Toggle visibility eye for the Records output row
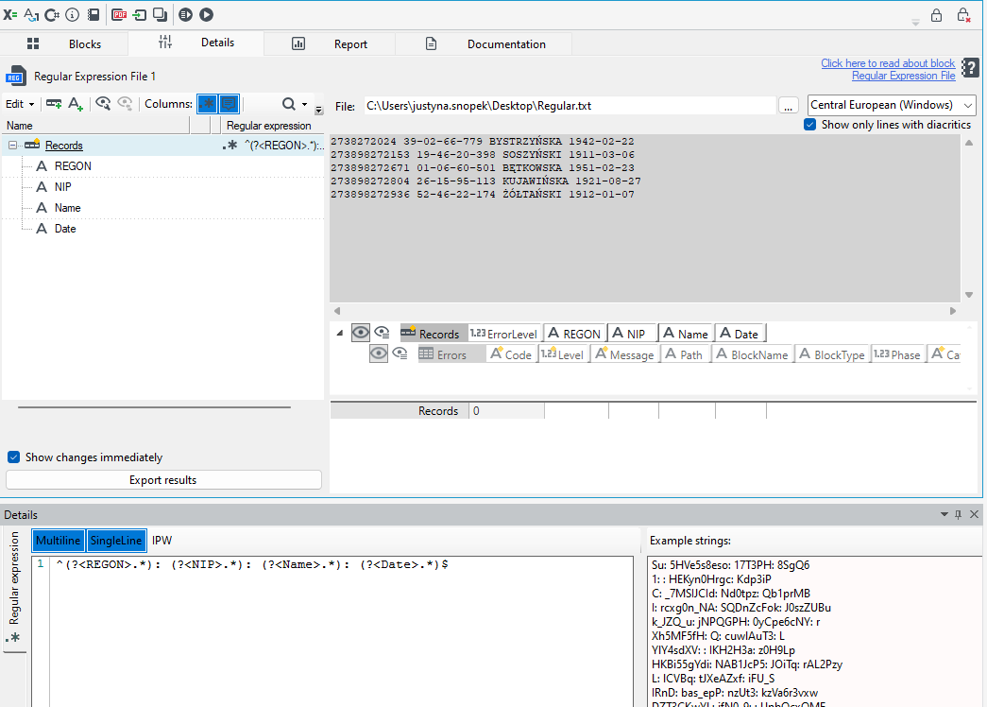The image size is (987, 707). (x=360, y=332)
